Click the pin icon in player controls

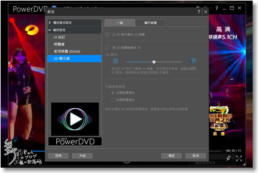[x=228, y=158]
